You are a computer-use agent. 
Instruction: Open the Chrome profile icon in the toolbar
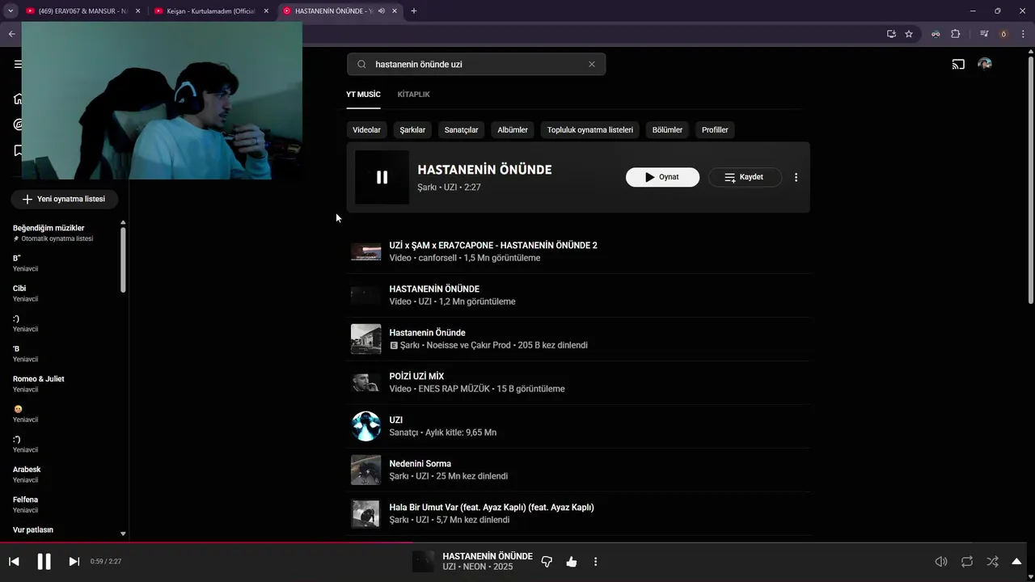pyautogui.click(x=1003, y=34)
